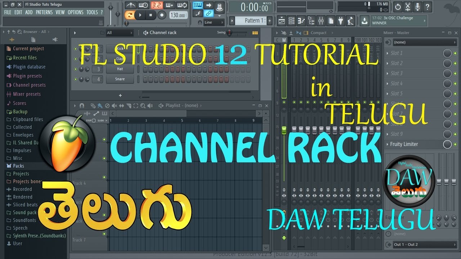Toggle the 3.2 countdown before recording
The height and width of the screenshot is (259, 461).
tap(156, 5)
